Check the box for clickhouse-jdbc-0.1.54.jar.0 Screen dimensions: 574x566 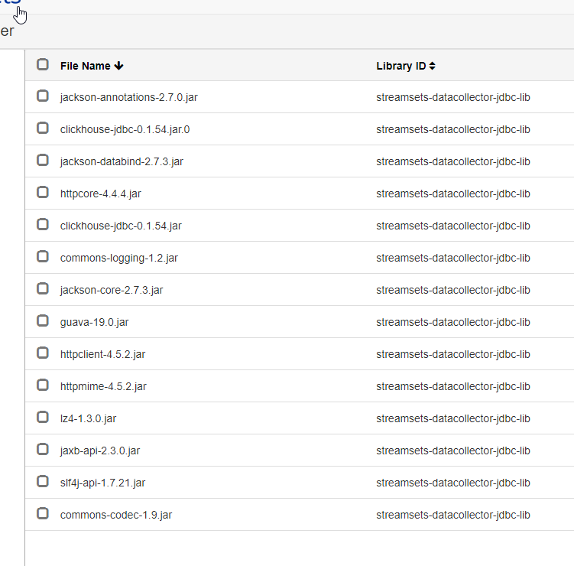pos(43,128)
